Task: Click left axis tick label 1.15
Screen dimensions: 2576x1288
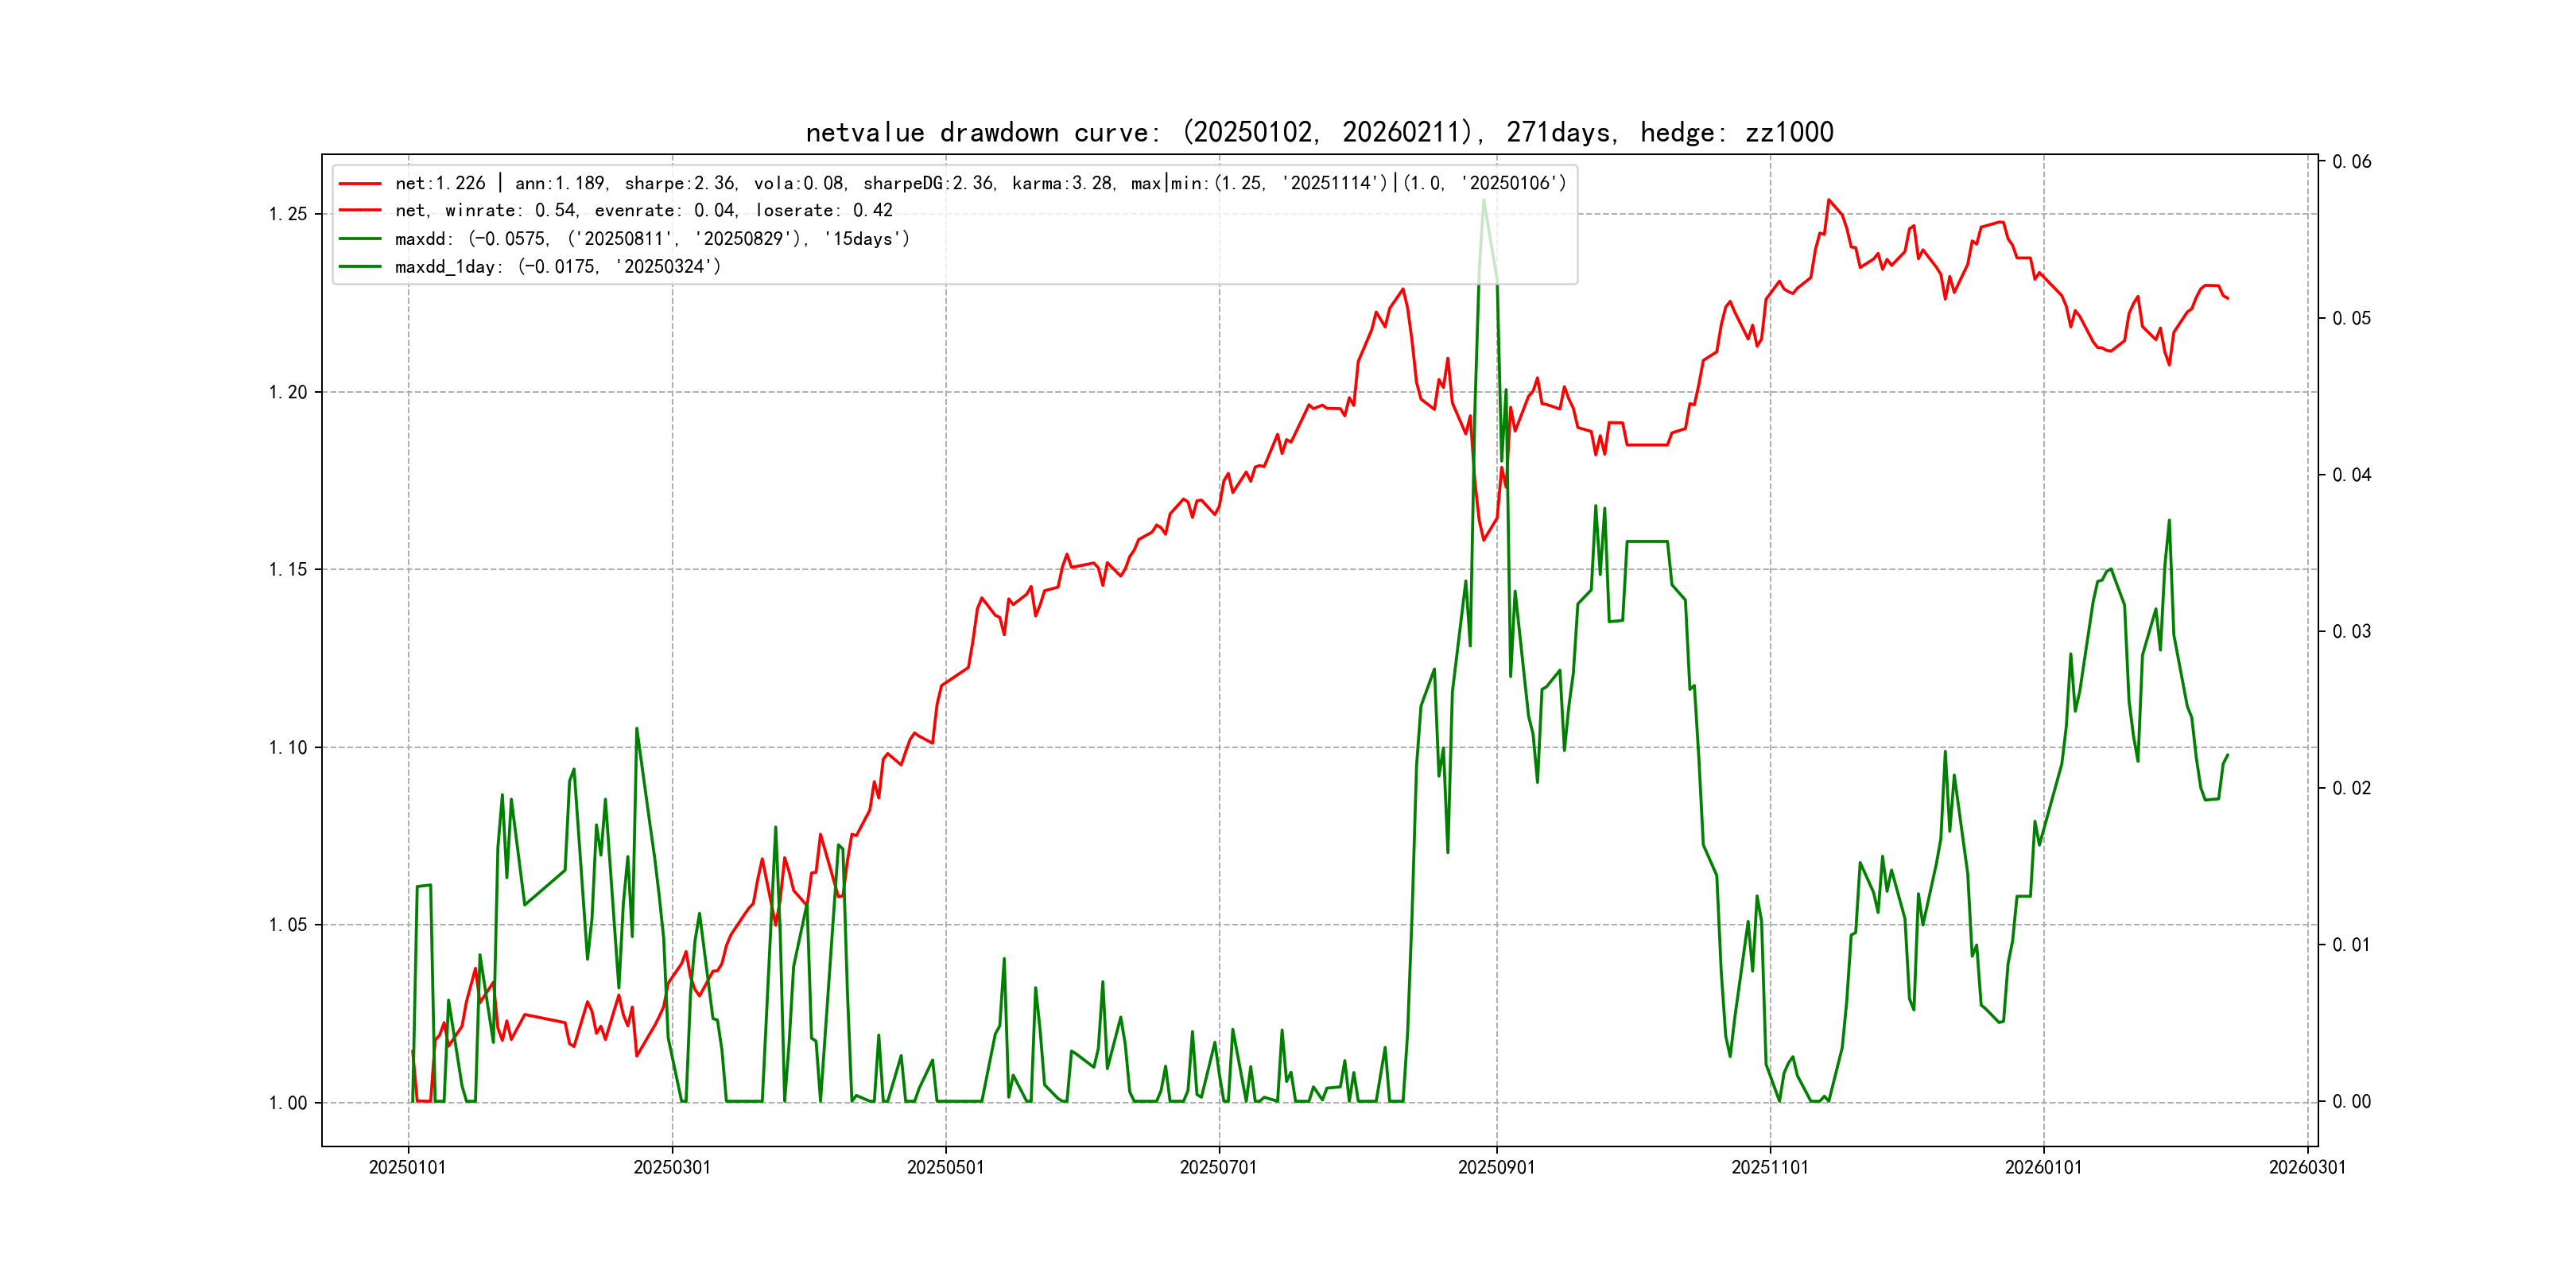Action: (287, 570)
